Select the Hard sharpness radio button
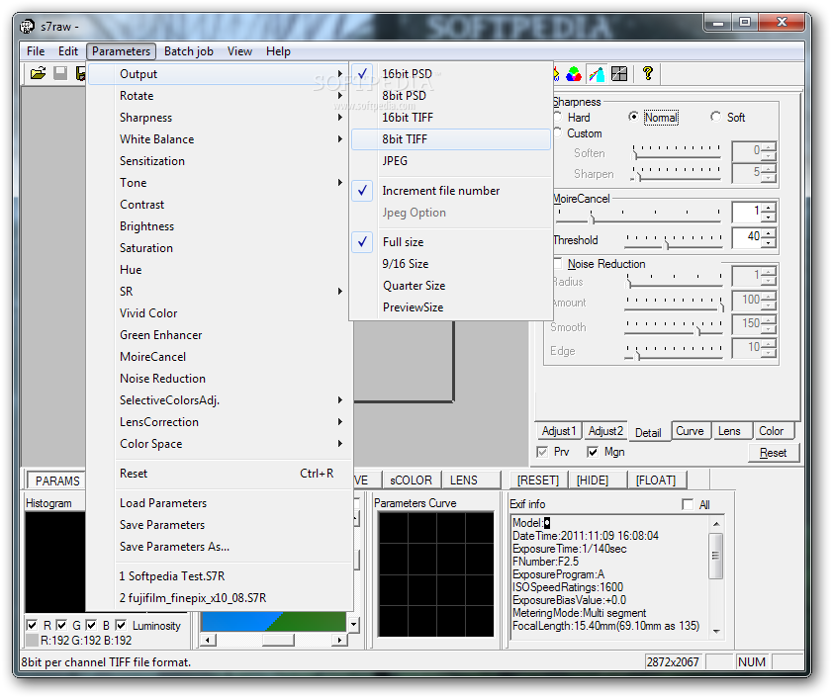832x698 pixels. pyautogui.click(x=557, y=117)
